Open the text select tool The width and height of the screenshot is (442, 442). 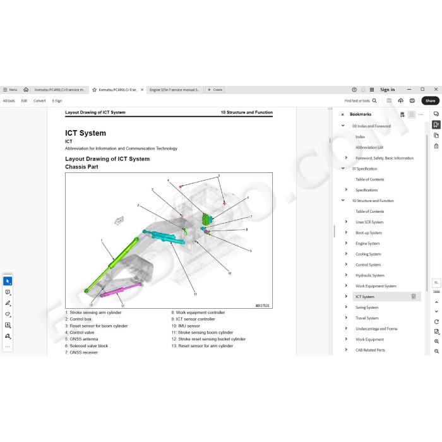click(8, 325)
